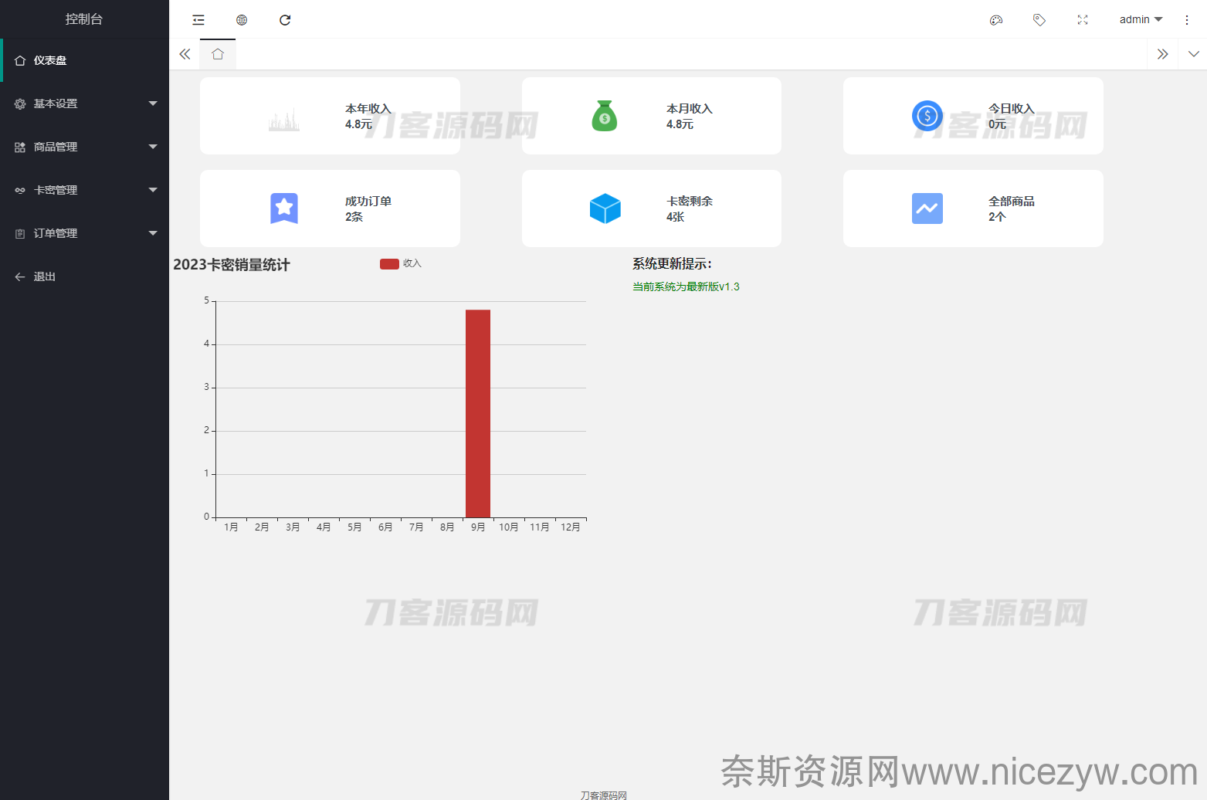Expand the 商品管理 menu
This screenshot has width=1207, height=800.
pos(84,147)
